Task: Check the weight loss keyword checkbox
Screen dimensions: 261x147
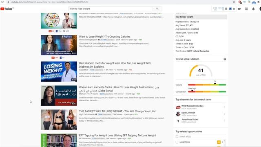Action: [177, 142]
